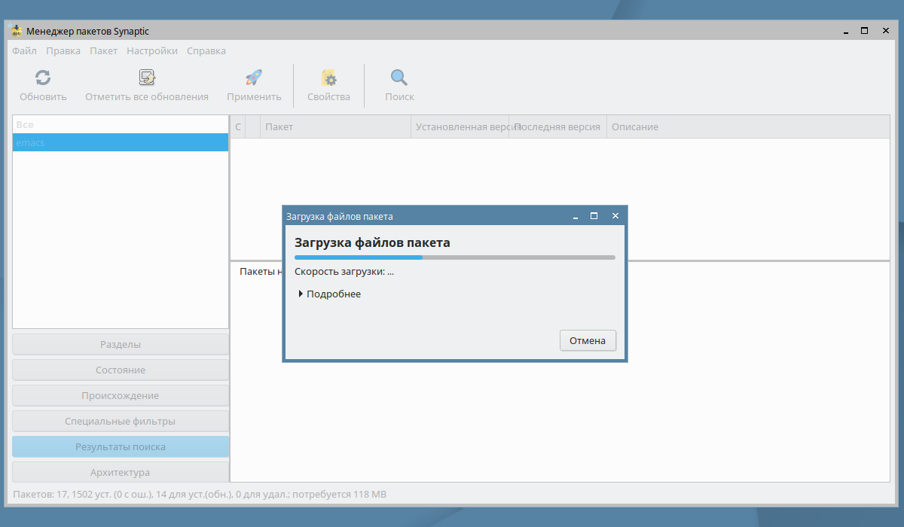This screenshot has height=527, width=904.
Task: Select the Все entry in the list
Action: point(121,124)
